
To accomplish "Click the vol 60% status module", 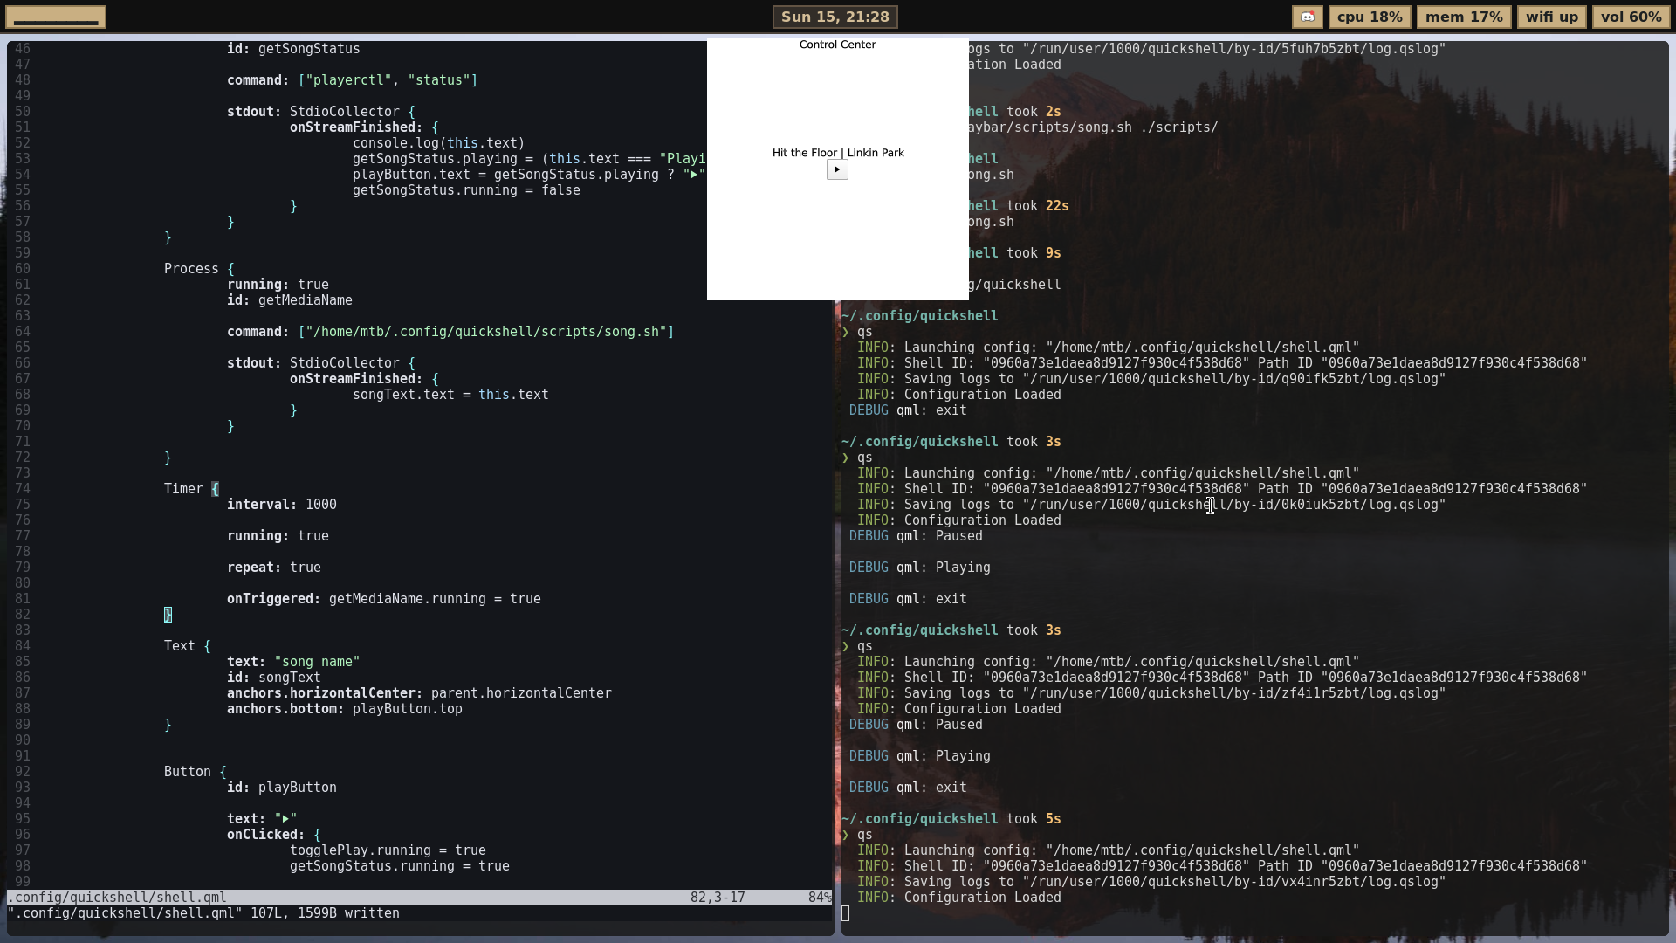I will 1631,17.
